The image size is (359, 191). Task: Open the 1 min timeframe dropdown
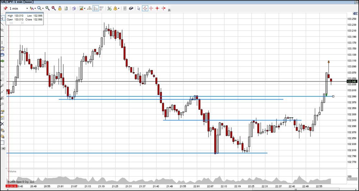(18, 9)
